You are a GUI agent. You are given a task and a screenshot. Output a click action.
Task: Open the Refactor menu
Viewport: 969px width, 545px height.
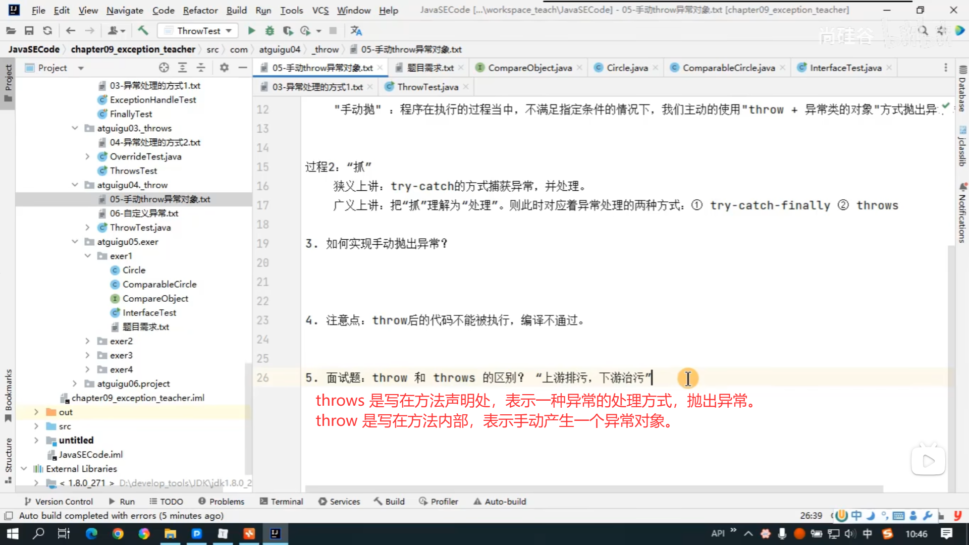click(x=200, y=10)
